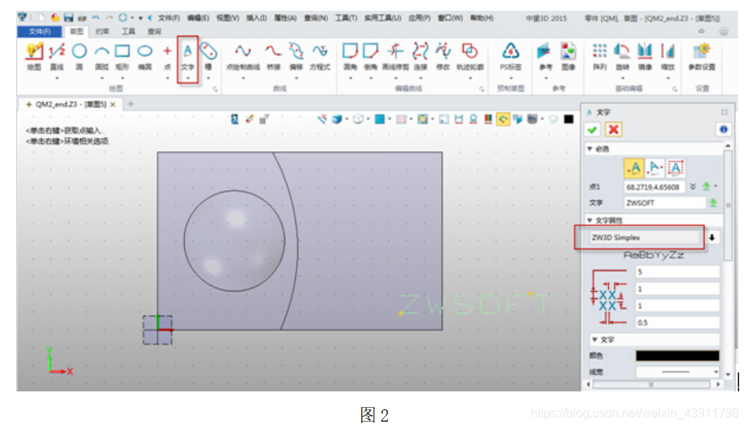Select the 画线修剪 trim tool
This screenshot has width=746, height=427.
[x=396, y=56]
